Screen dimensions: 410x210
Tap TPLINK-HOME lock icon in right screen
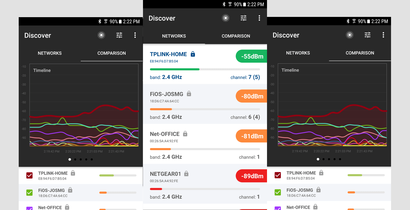pyautogui.click(x=321, y=173)
